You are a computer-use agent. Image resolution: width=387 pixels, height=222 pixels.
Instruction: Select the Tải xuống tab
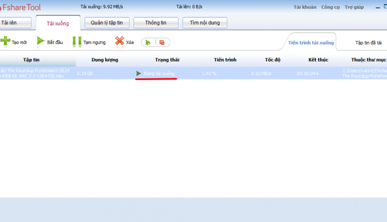tap(58, 23)
